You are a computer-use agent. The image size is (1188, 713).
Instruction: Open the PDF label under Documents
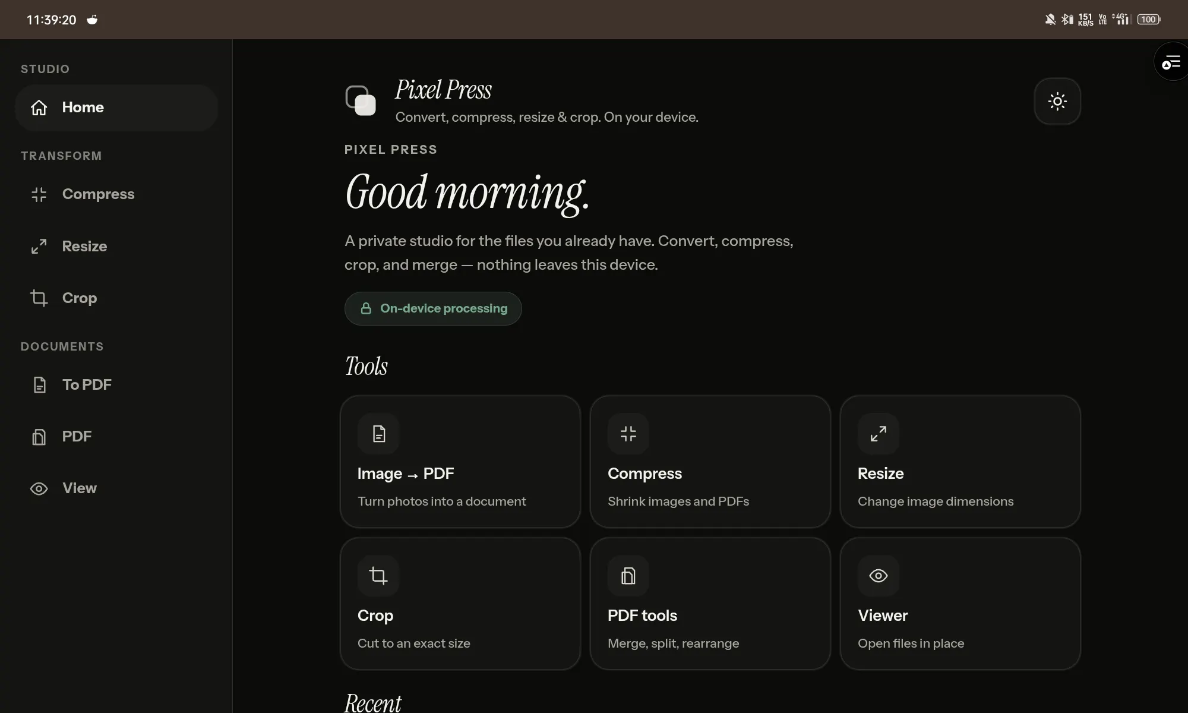77,437
